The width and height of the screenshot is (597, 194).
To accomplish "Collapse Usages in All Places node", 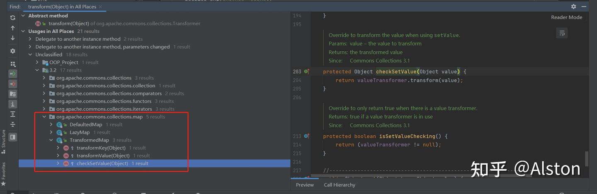I will pos(23,31).
